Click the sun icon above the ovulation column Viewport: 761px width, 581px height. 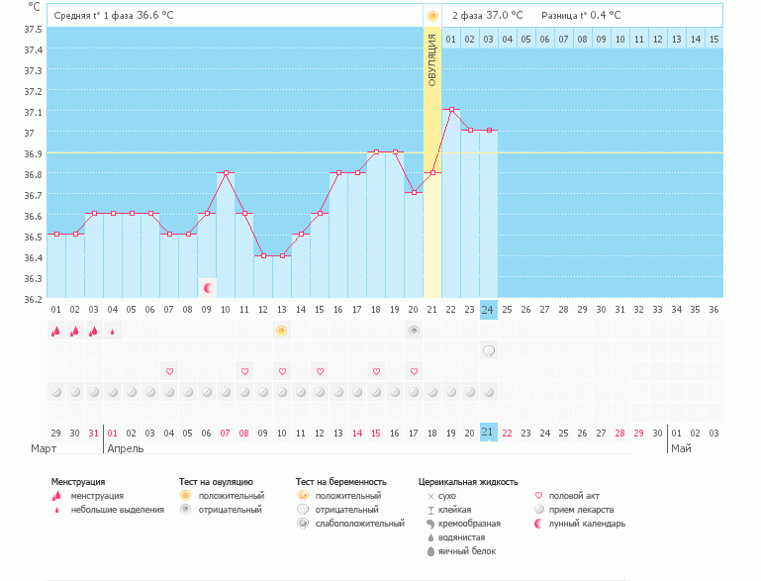432,16
